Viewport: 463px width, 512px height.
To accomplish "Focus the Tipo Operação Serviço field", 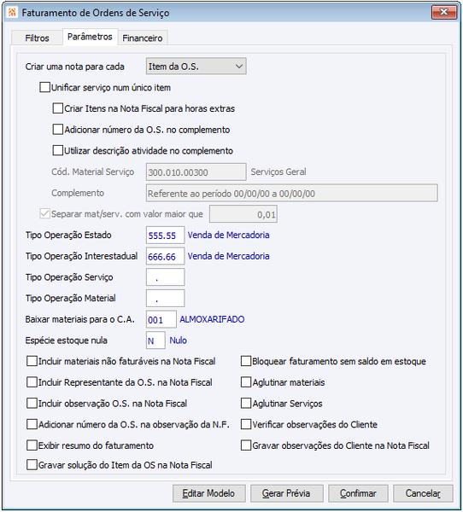I will click(165, 277).
